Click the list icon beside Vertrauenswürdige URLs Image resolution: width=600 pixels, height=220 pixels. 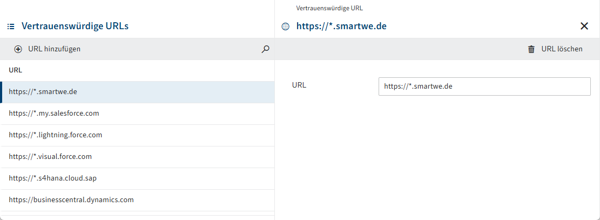tap(11, 26)
